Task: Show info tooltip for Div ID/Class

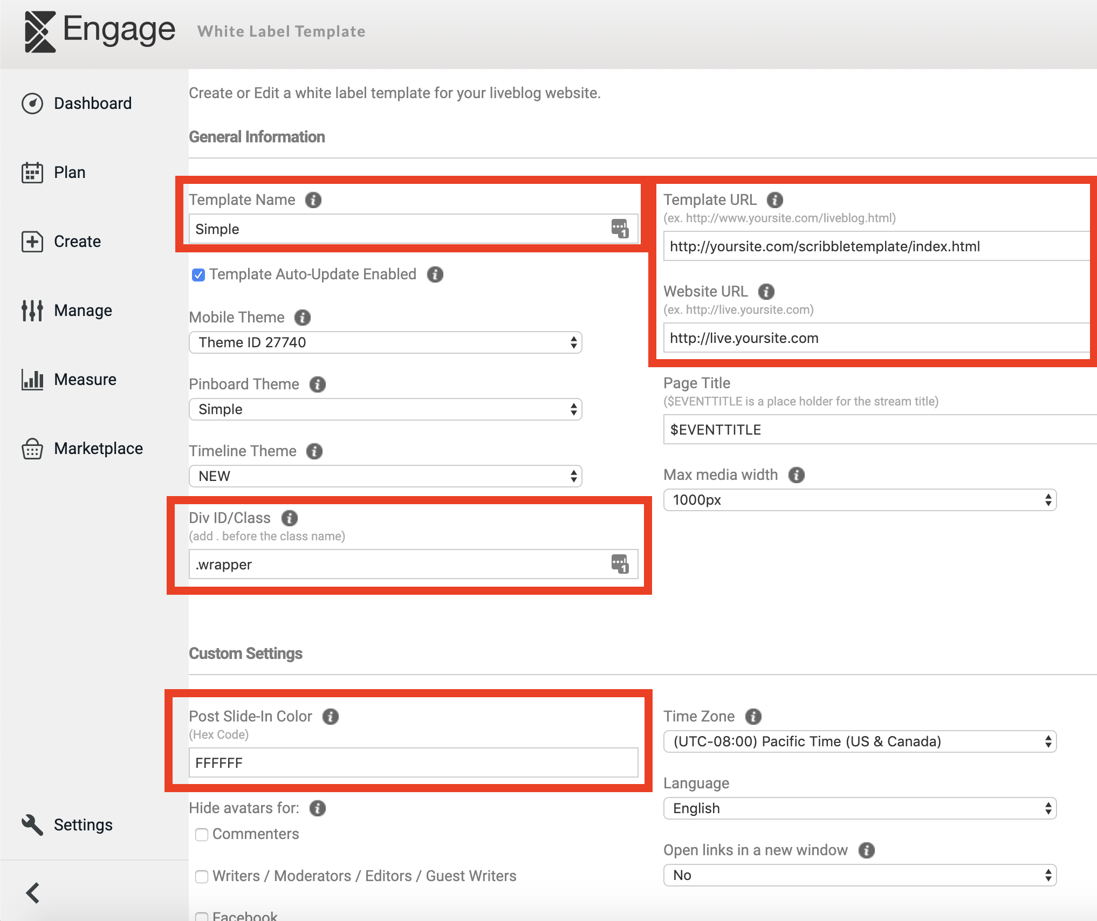Action: point(290,518)
